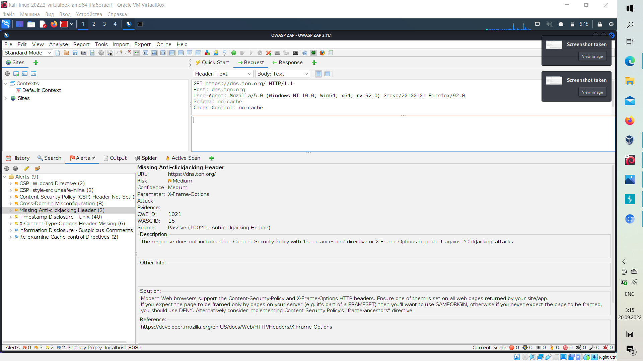This screenshot has height=361, width=643.
Task: Toggle the Expand Sites Tab layout button
Action: point(145,53)
